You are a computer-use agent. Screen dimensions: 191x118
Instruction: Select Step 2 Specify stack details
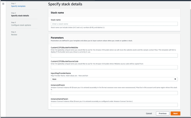[20, 16]
